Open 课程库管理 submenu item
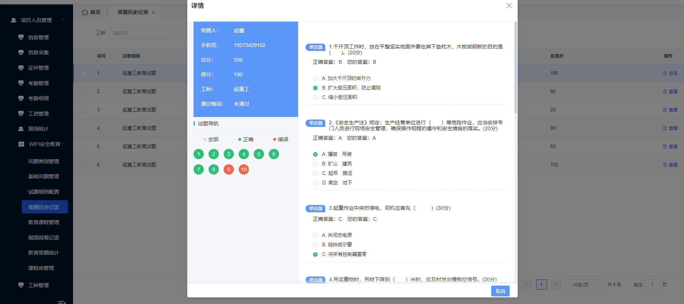 [41, 268]
